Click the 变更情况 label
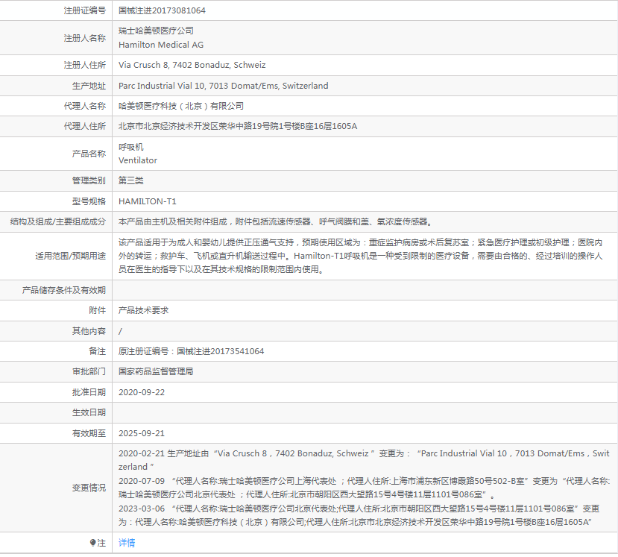This screenshot has width=618, height=557. click(89, 488)
